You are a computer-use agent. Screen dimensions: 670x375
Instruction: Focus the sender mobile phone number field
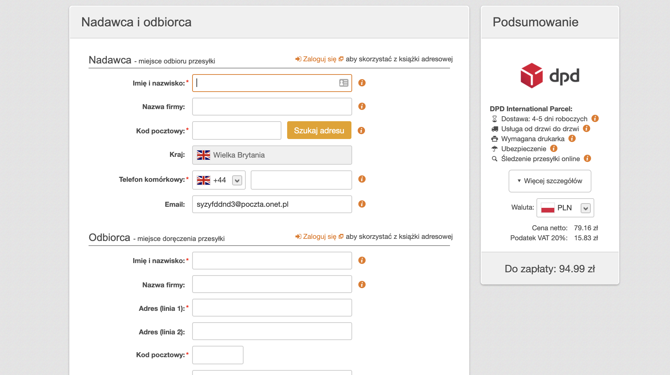(x=301, y=180)
